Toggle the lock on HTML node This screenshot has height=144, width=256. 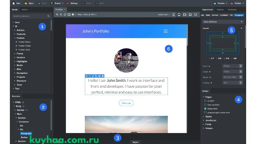(x=23, y=102)
